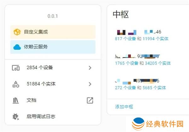Click the custom integration cube icon
The width and height of the screenshot is (189, 132).
pyautogui.click(x=17, y=32)
